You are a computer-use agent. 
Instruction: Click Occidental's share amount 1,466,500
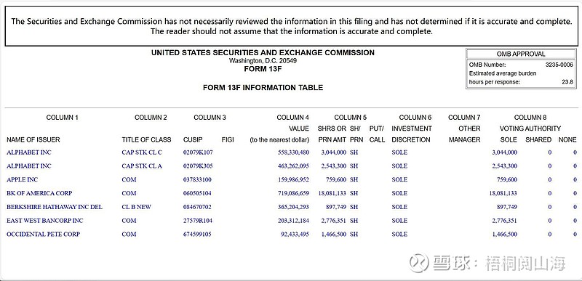click(x=332, y=235)
